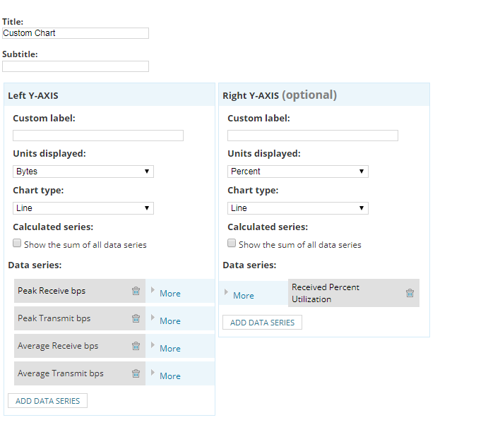This screenshot has height=432, width=488.
Task: Check Right Y-AXIS sum of all series
Action: [232, 244]
